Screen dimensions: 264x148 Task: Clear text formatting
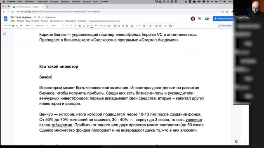[x=165, y=26]
